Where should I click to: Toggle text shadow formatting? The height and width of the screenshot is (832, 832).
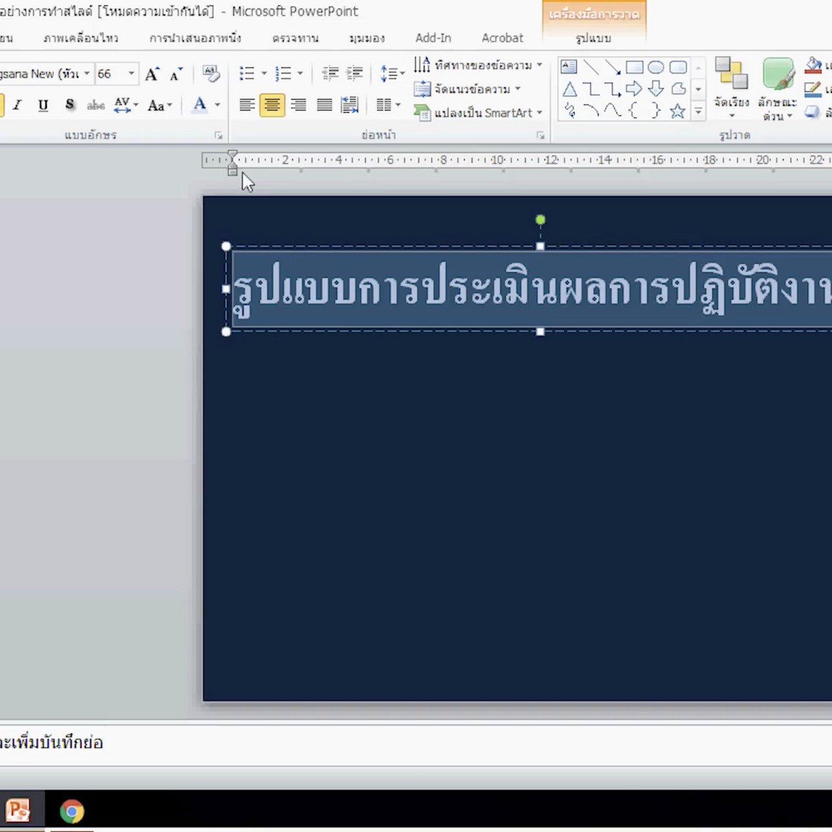click(x=70, y=105)
